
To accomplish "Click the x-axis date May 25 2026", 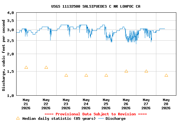I will pos(106,104).
